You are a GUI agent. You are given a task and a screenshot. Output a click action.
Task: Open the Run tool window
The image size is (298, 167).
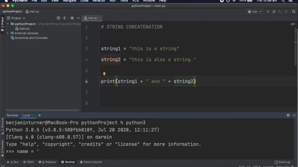13,162
